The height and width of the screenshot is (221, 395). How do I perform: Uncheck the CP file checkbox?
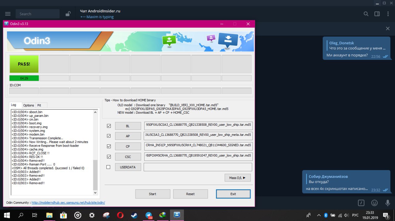[109, 146]
